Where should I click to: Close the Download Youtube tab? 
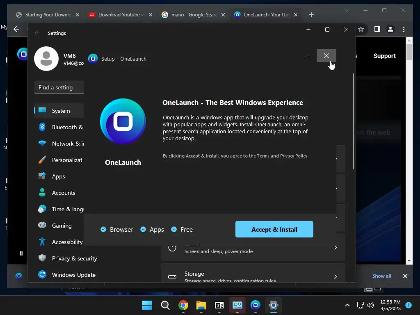click(x=150, y=15)
